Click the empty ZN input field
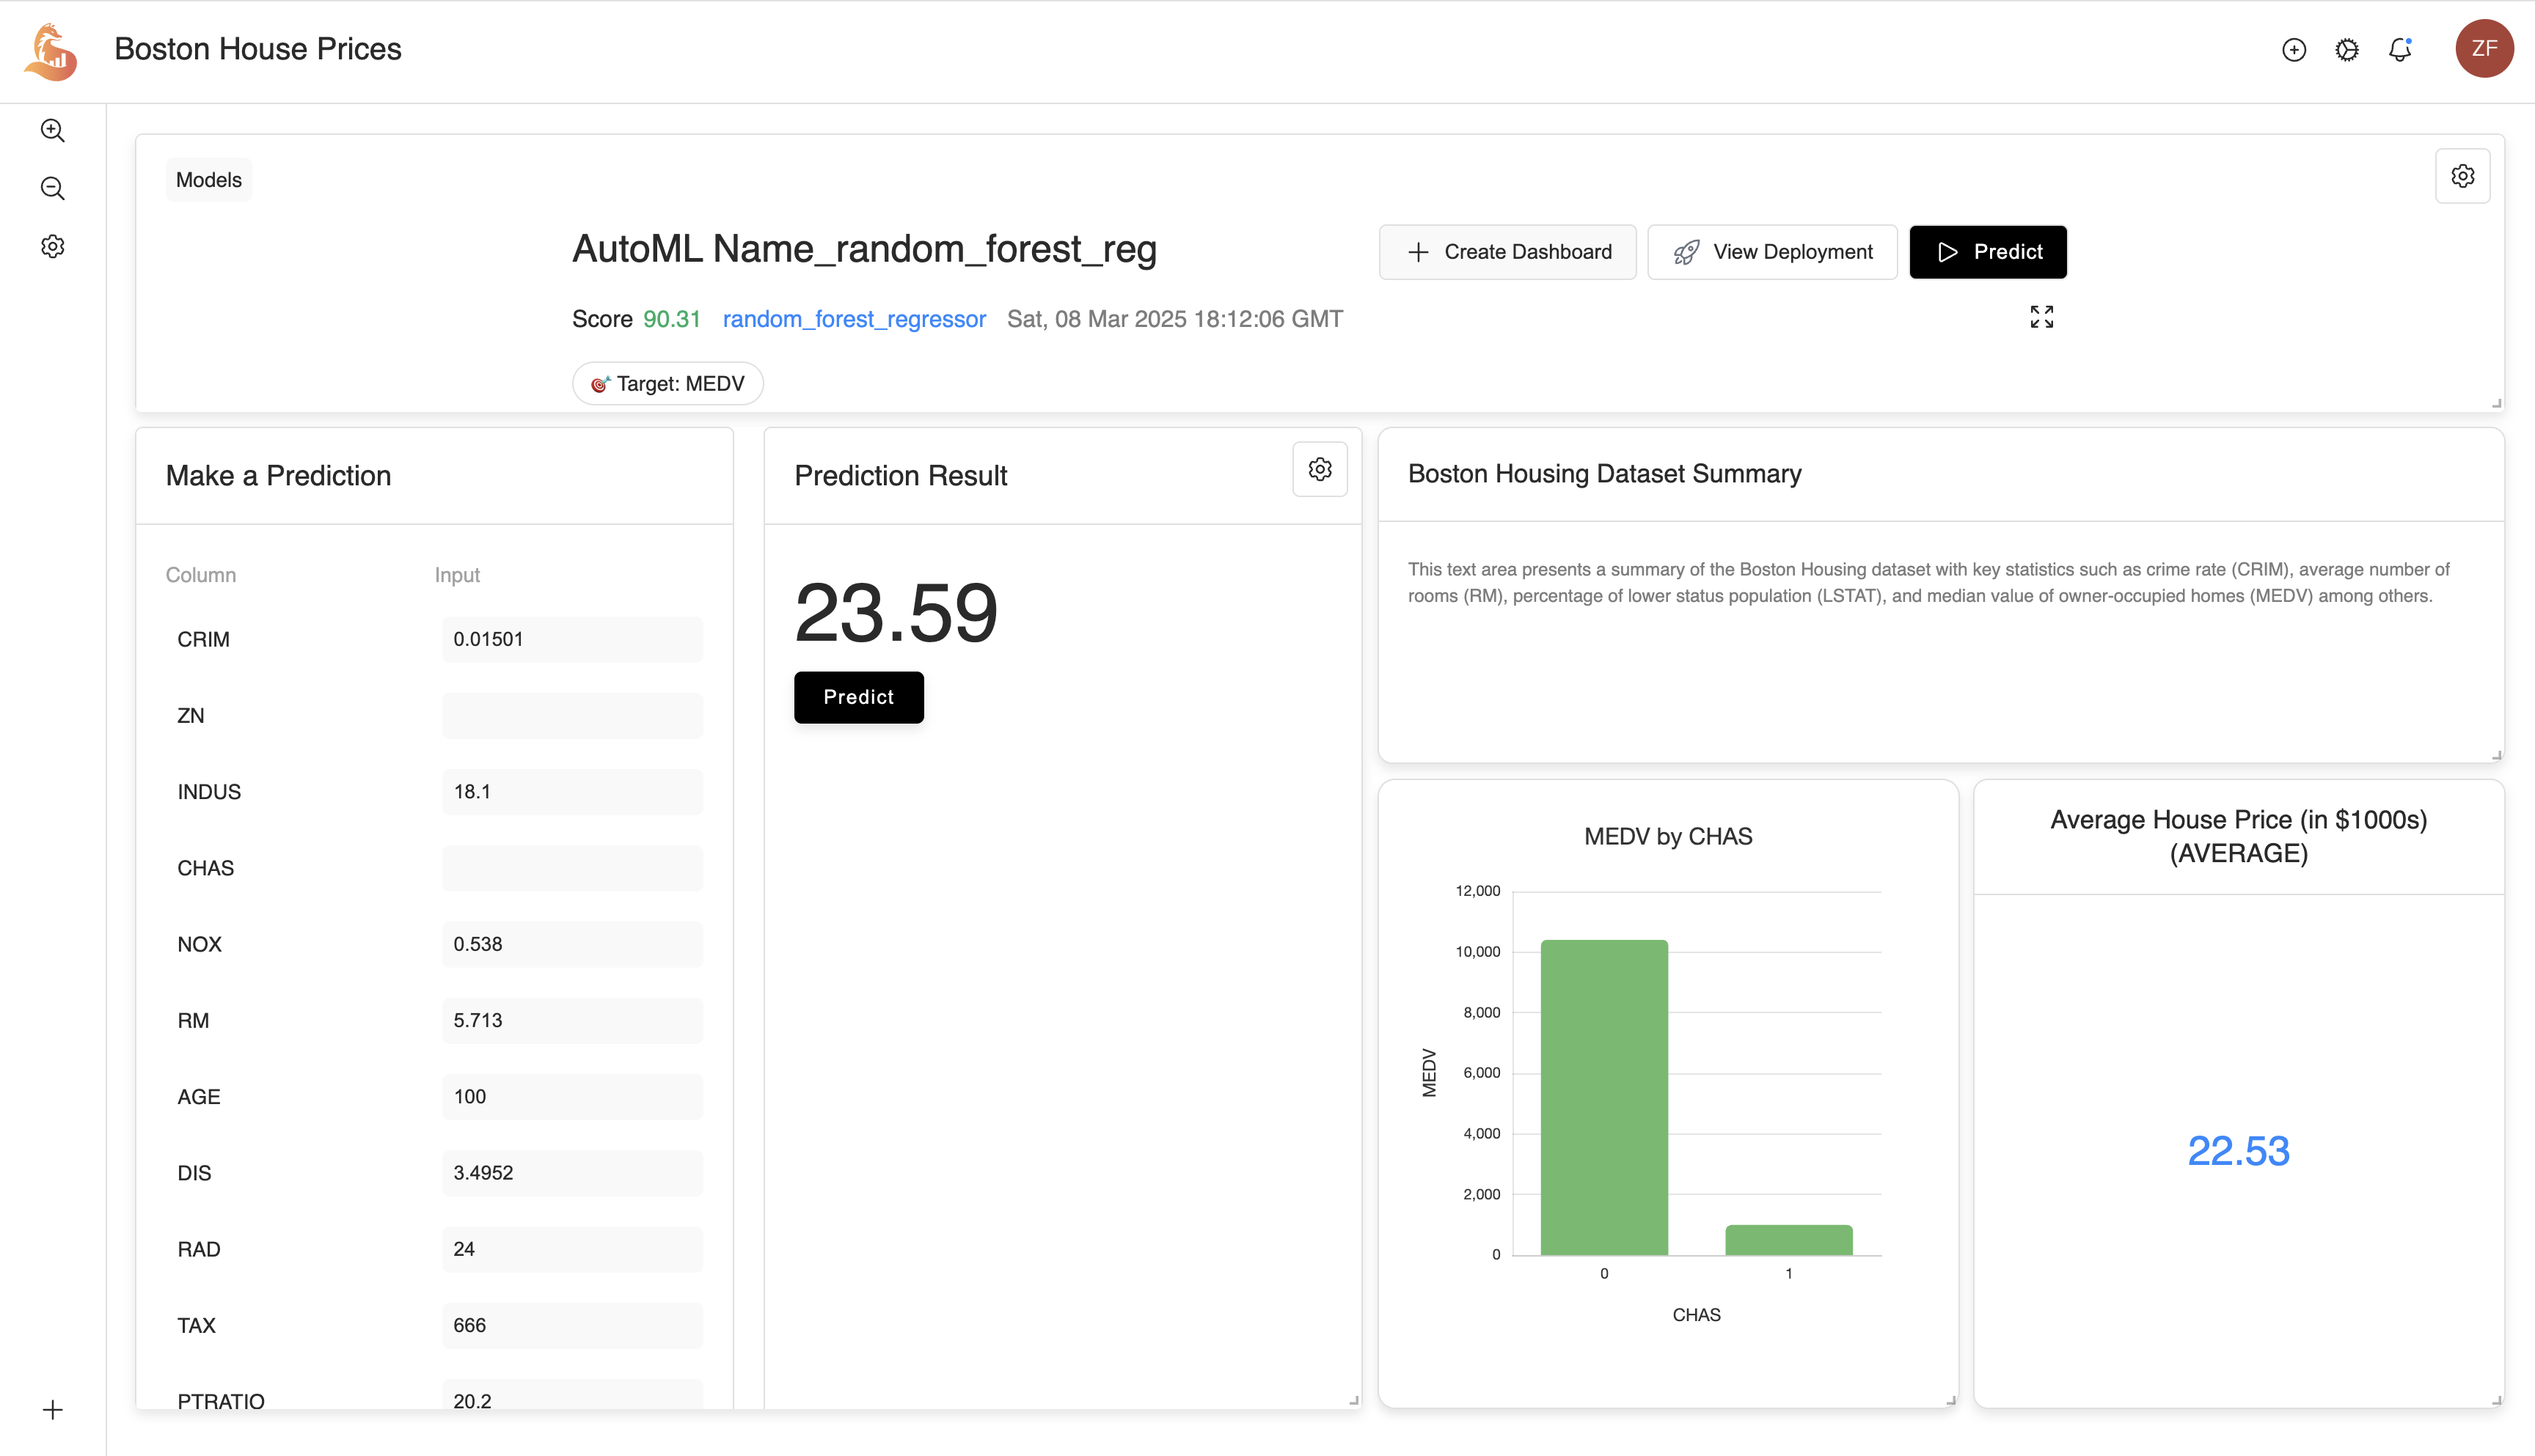Image resolution: width=2535 pixels, height=1456 pixels. click(572, 716)
